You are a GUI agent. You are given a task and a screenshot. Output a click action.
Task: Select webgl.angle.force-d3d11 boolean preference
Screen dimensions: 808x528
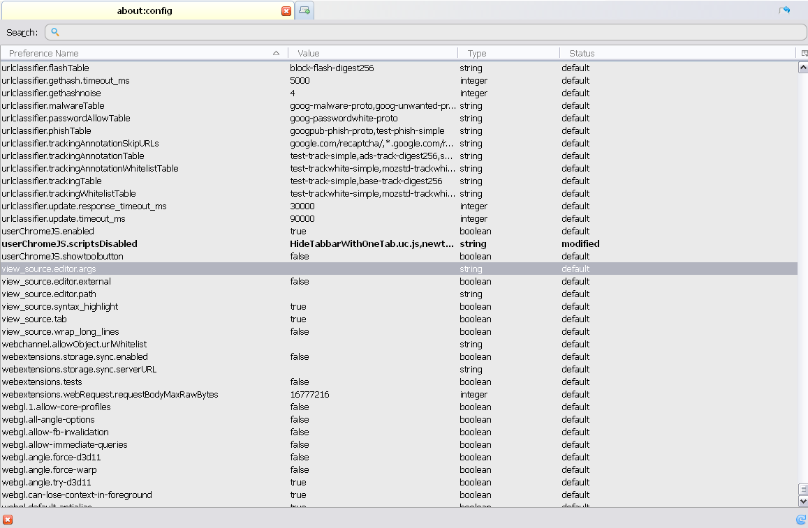(51, 457)
